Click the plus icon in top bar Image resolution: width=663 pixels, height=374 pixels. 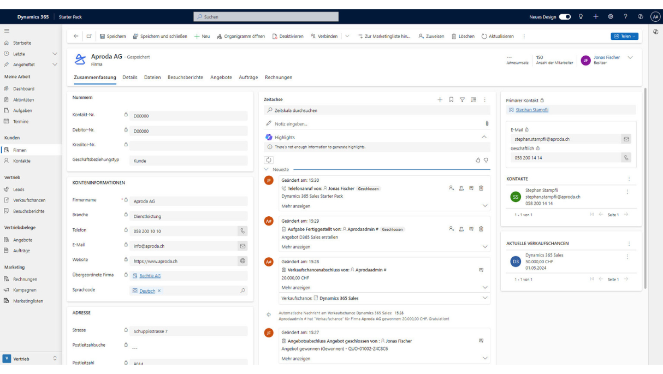(596, 17)
